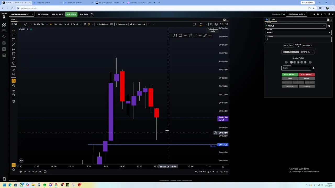Click SELL -1 @ MARKET button
335x188 pixels.
pyautogui.click(x=306, y=75)
